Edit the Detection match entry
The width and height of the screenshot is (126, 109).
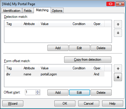(x=79, y=48)
